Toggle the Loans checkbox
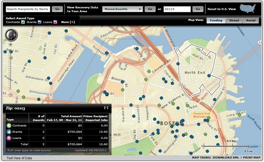 pyautogui.click(x=55, y=22)
